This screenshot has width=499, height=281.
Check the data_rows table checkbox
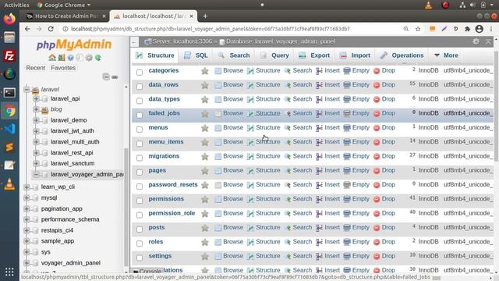click(140, 87)
